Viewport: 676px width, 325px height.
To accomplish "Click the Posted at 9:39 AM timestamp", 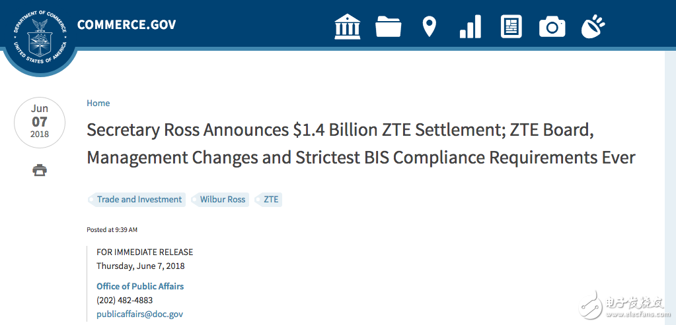I will tap(112, 230).
